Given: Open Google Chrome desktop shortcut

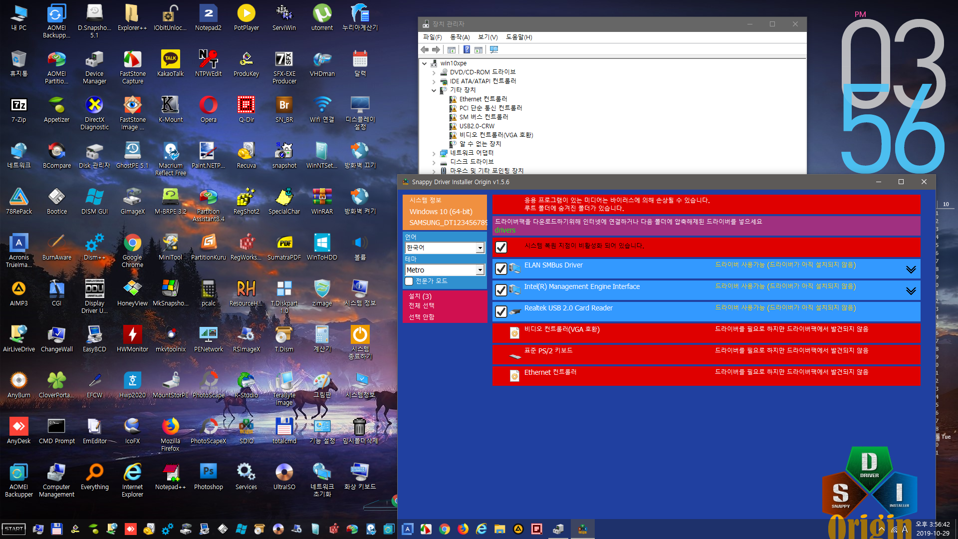Looking at the screenshot, I should 132,251.
